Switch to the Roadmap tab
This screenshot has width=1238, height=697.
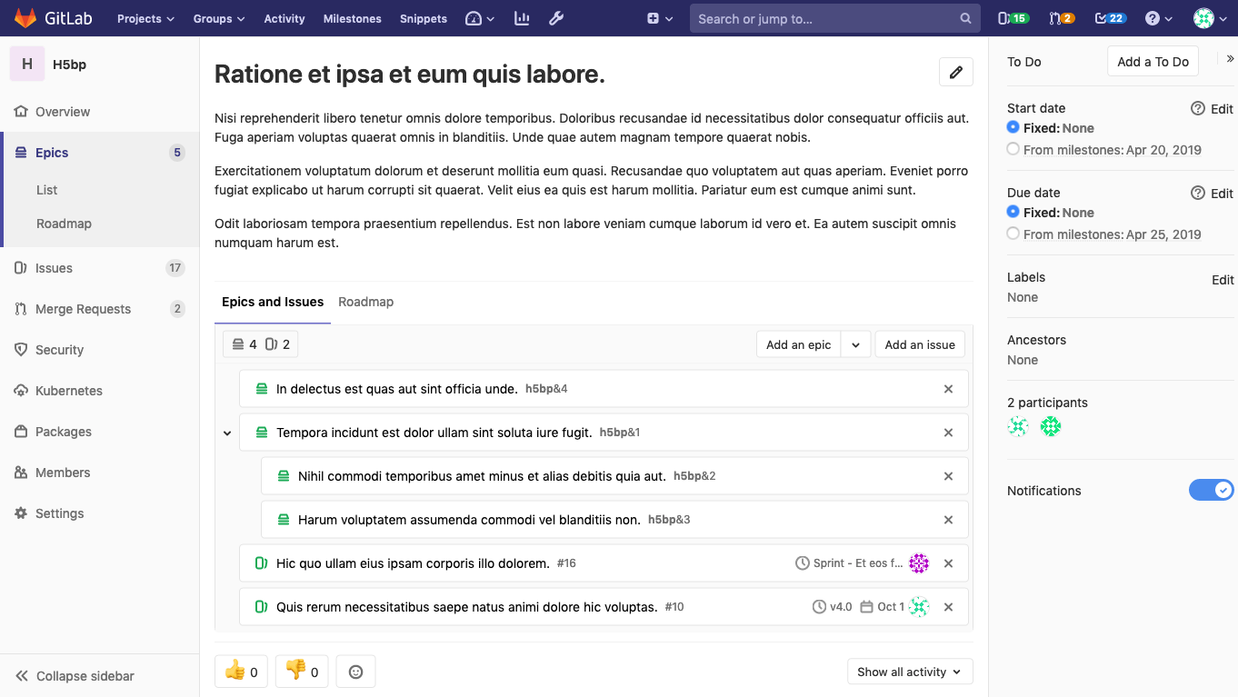tap(365, 302)
